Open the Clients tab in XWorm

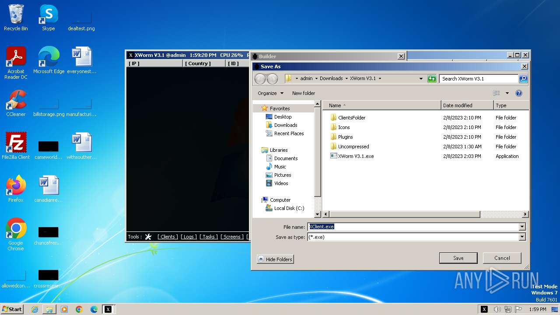[x=168, y=237]
